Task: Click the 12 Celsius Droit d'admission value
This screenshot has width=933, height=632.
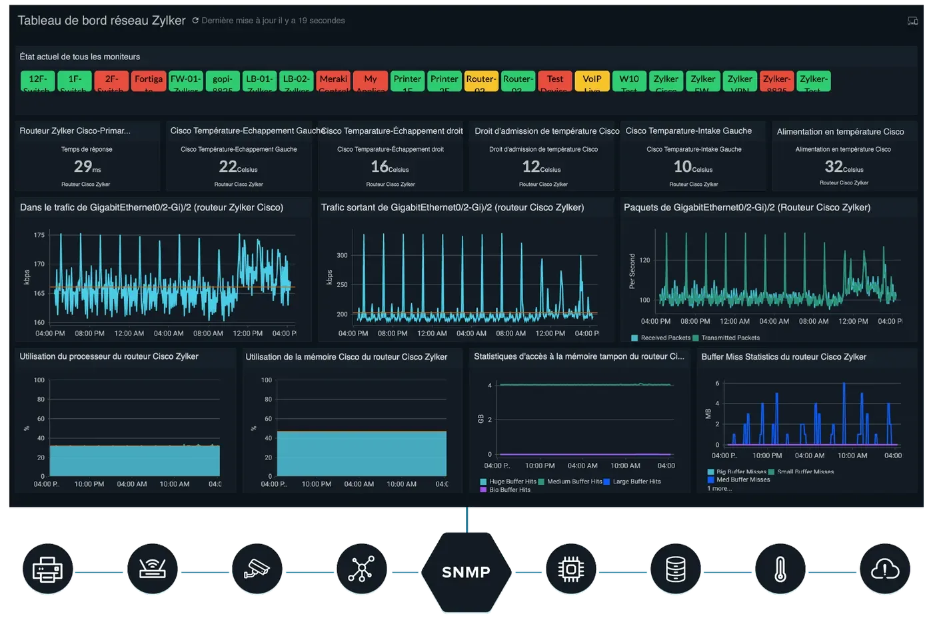Action: click(541, 166)
